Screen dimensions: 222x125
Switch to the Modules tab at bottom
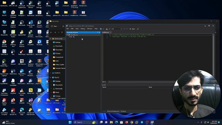click(x=123, y=111)
